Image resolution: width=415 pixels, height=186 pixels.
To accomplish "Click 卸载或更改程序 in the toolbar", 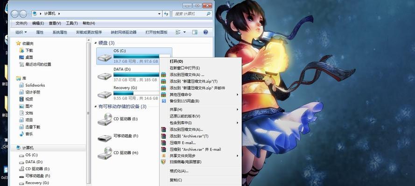I will pyautogui.click(x=89, y=32).
